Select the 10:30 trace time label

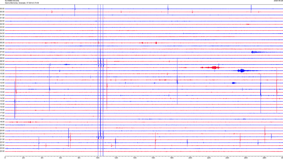point(2,74)
